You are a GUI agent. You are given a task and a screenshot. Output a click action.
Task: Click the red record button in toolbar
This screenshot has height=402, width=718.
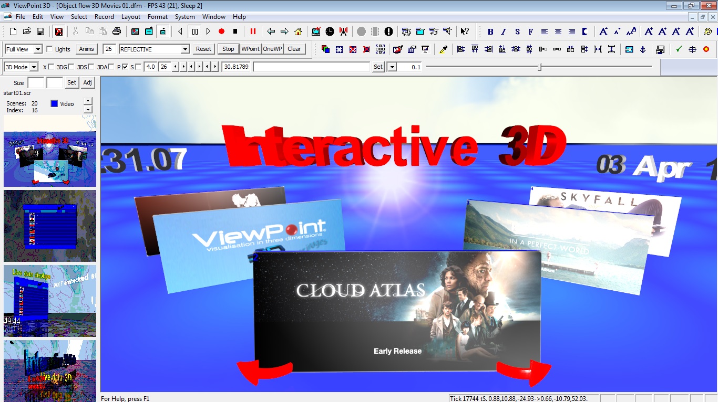pos(221,31)
